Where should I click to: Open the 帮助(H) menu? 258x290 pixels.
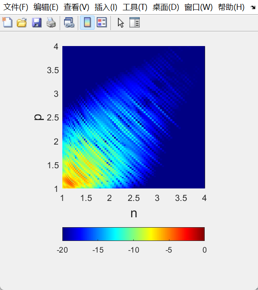tap(231, 7)
